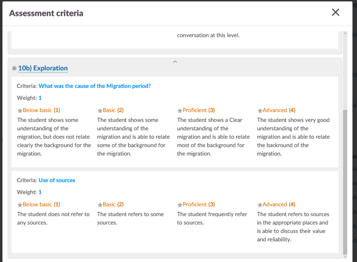357x262 pixels.
Task: Click the star icon beside Basic (2) under Use of sources
Action: point(100,205)
